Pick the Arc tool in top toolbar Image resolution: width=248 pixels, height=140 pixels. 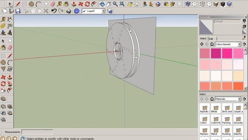(38, 4)
